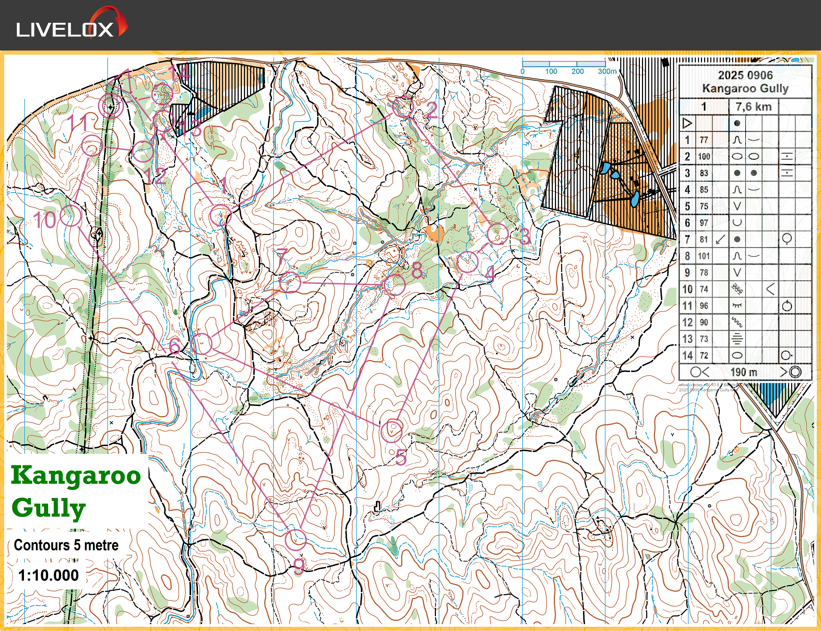Image resolution: width=821 pixels, height=631 pixels.
Task: Click the marsh symbol in row 13
Action: point(737,339)
